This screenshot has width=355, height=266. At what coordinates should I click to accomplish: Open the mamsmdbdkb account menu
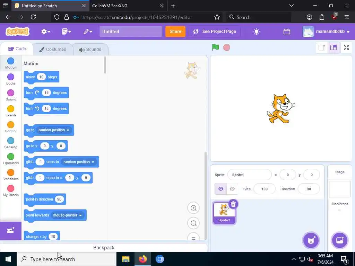click(x=326, y=32)
